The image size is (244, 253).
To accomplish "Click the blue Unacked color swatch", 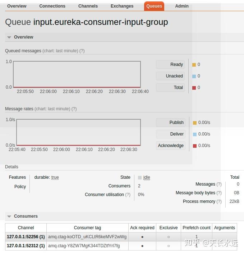I will click(194, 76).
